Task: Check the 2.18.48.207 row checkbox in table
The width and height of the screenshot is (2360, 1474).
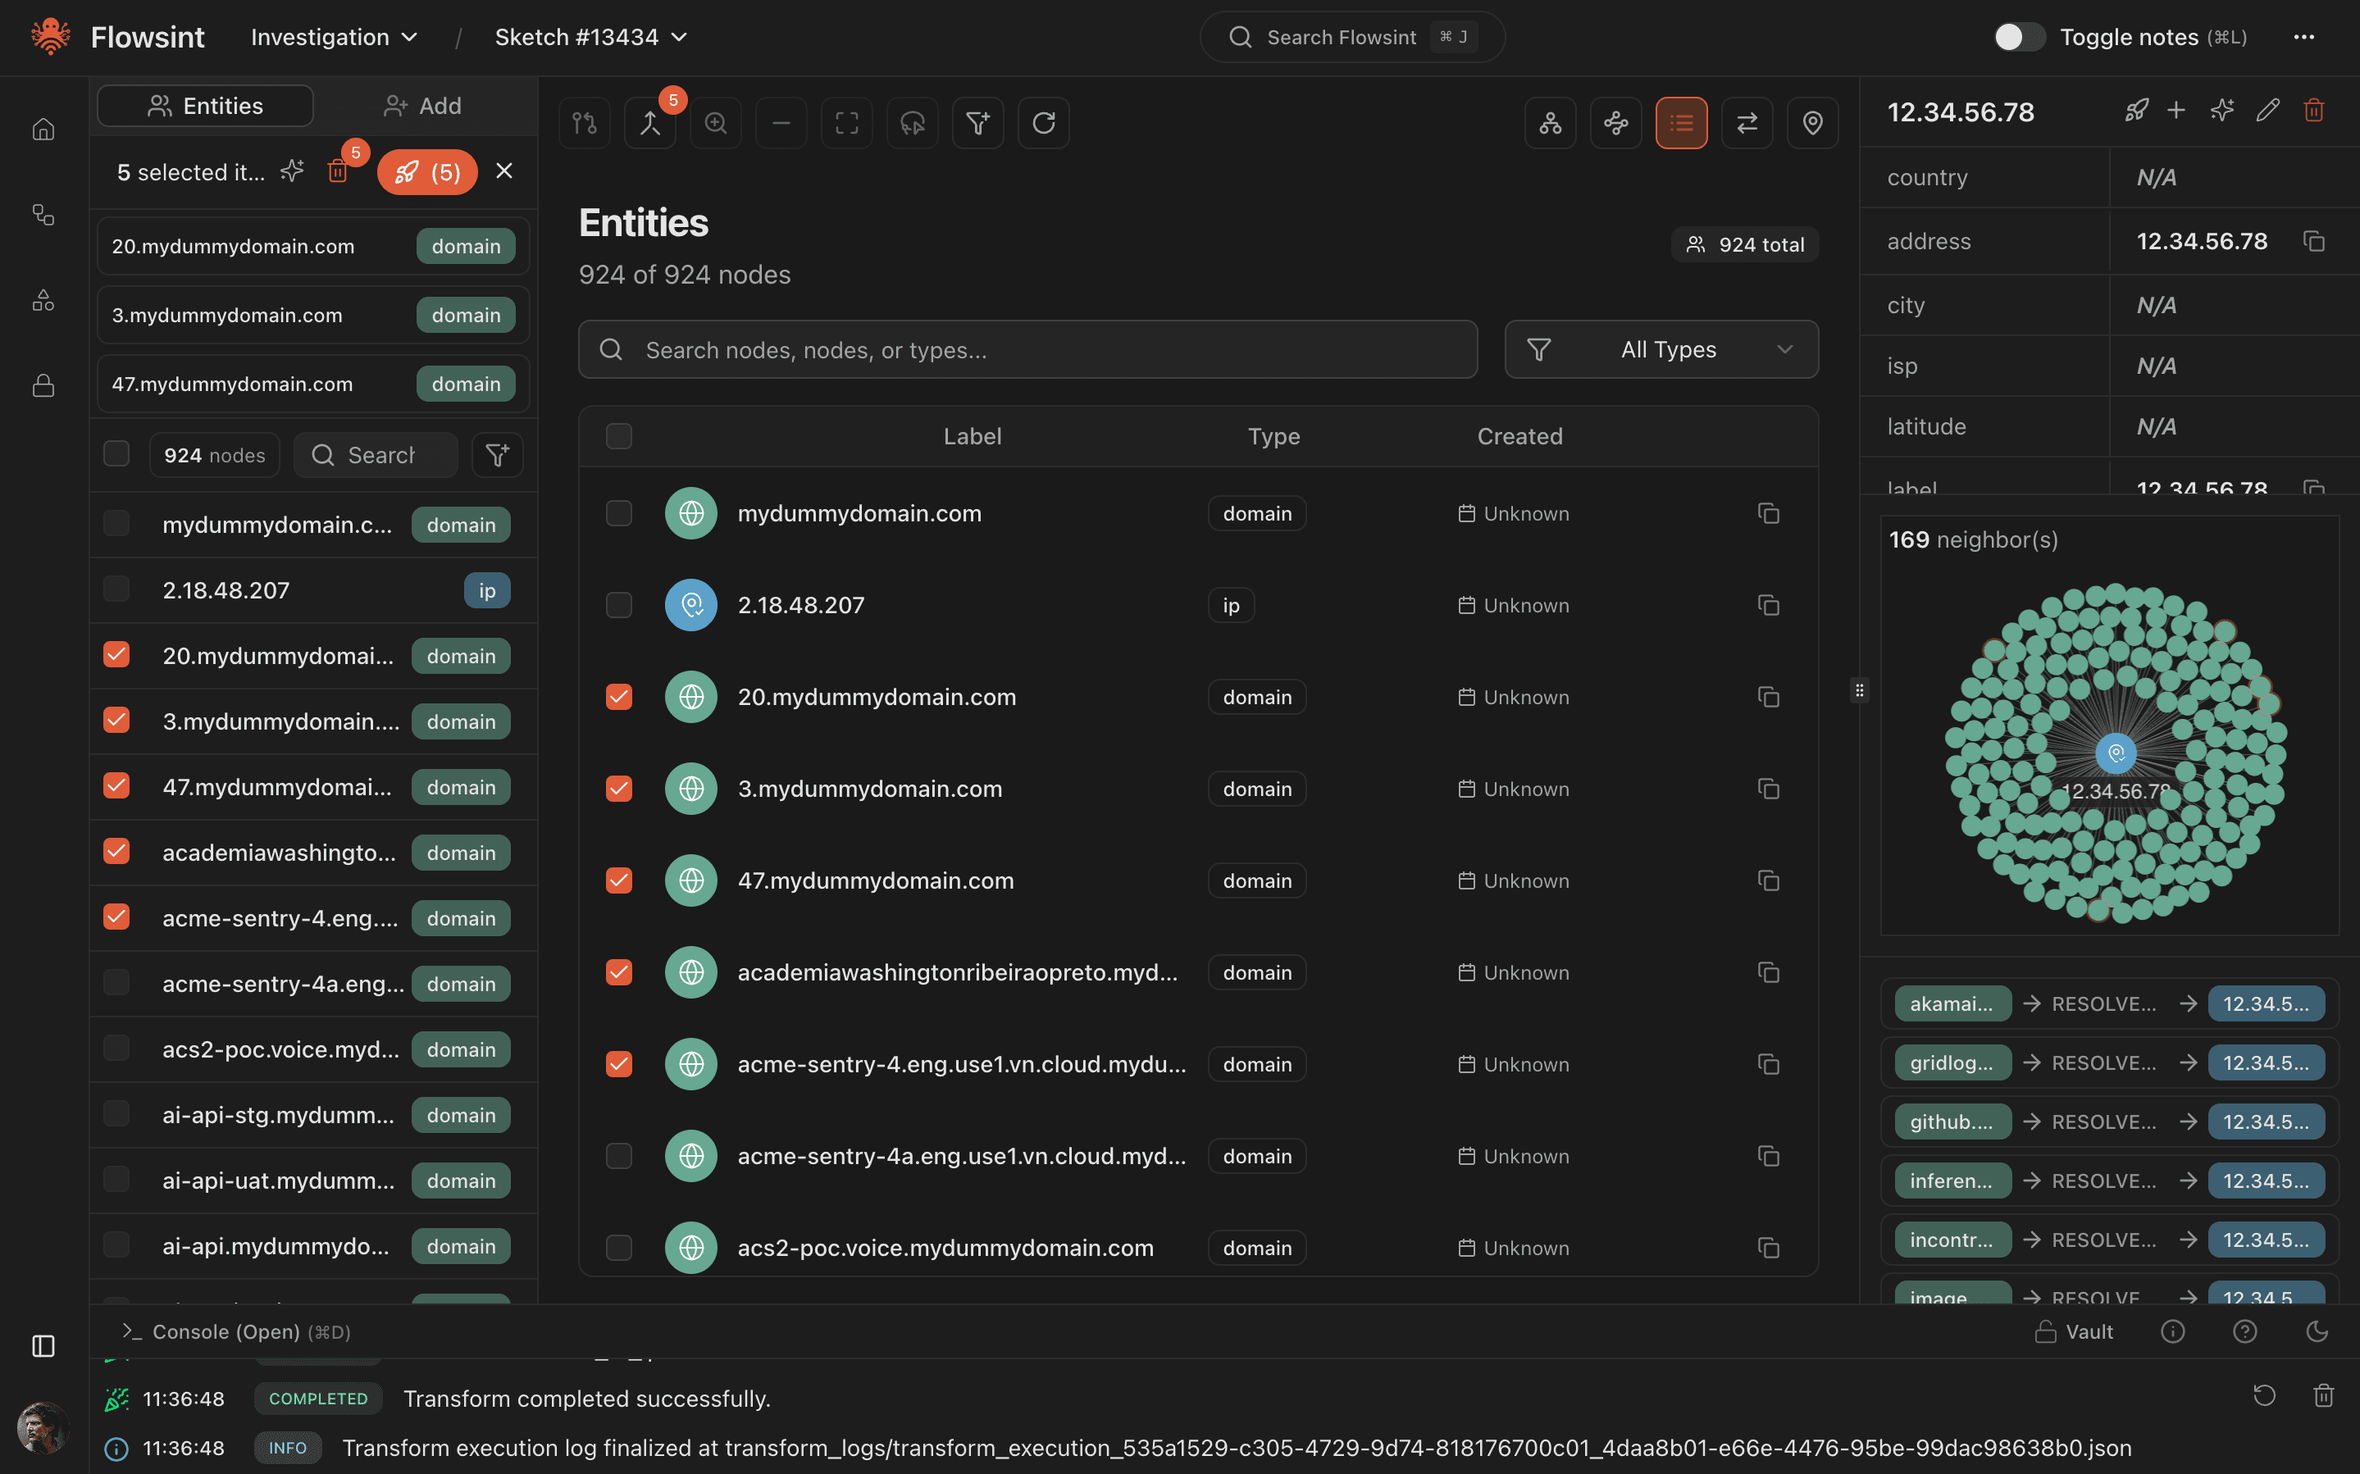Action: click(619, 605)
